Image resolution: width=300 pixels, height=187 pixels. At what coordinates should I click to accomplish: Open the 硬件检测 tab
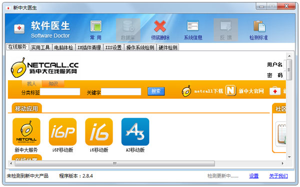coord(168,47)
